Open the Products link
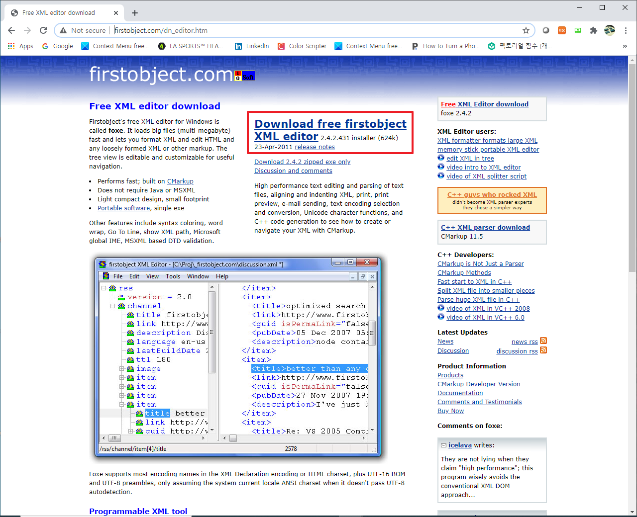637x517 pixels. click(x=450, y=375)
